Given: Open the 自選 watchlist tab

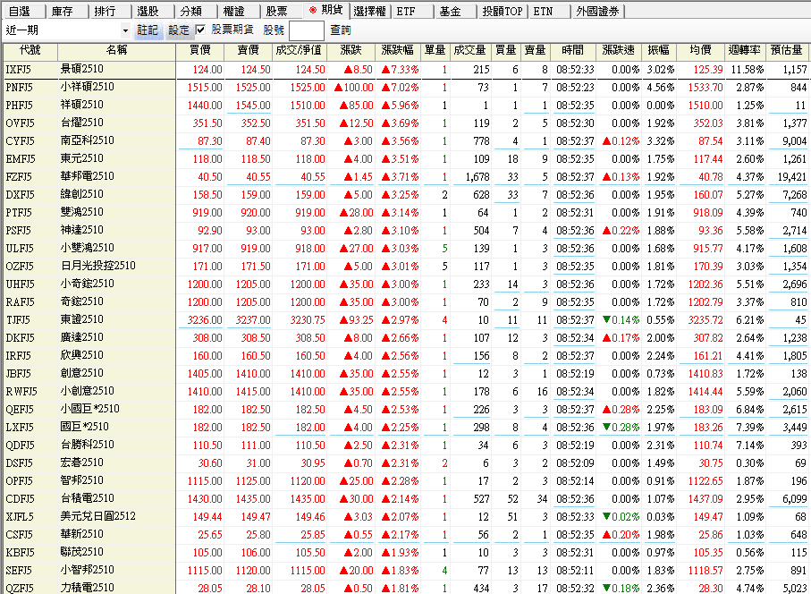Looking at the screenshot, I should (x=20, y=12).
